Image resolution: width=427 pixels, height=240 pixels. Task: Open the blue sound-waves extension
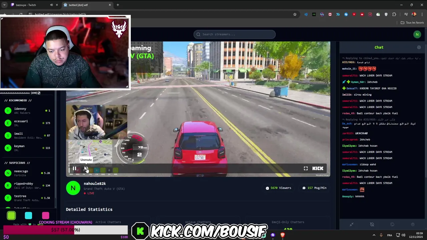[306, 14]
